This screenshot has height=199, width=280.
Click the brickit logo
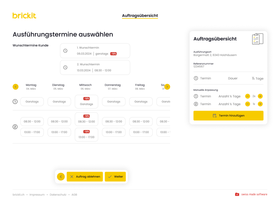pyautogui.click(x=24, y=16)
